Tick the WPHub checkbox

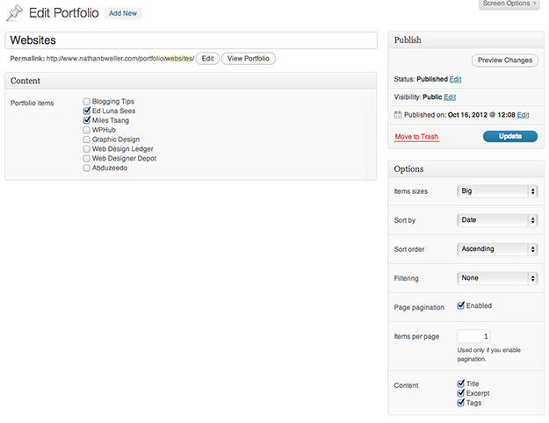[86, 130]
